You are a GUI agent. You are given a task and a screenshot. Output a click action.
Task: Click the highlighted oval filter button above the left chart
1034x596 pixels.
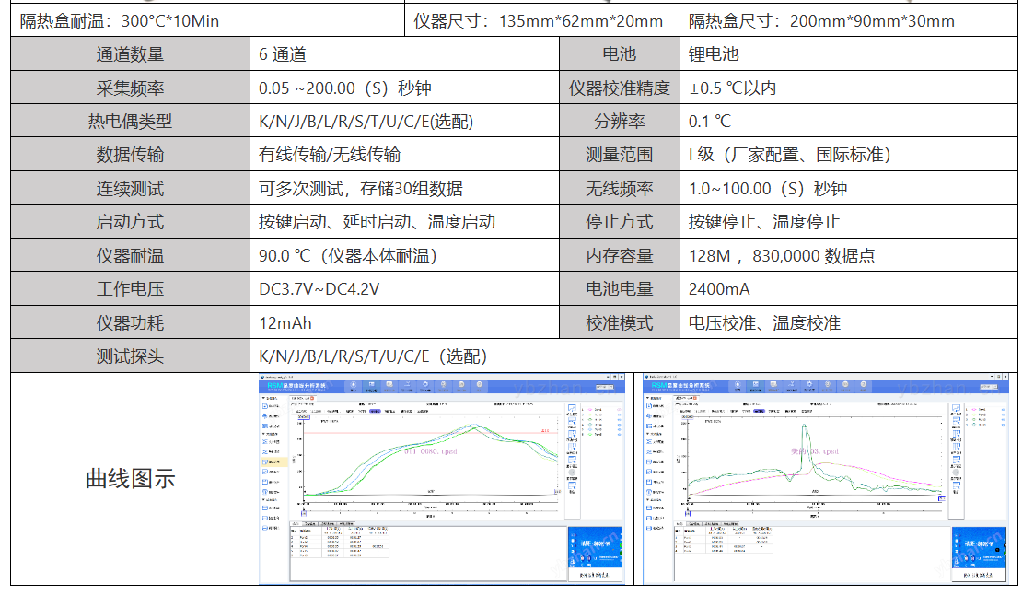376,410
